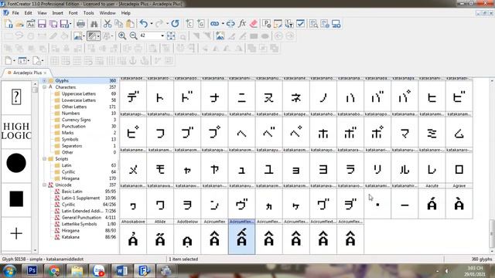Select the Punctuation category
This screenshot has width=495, height=278.
tap(73, 126)
